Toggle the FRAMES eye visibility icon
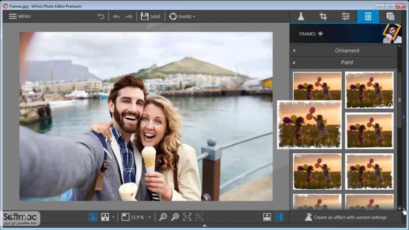Screen dimensions: 409x230 click(x=321, y=34)
